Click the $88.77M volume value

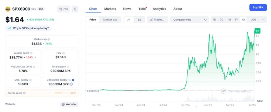pos(16,57)
